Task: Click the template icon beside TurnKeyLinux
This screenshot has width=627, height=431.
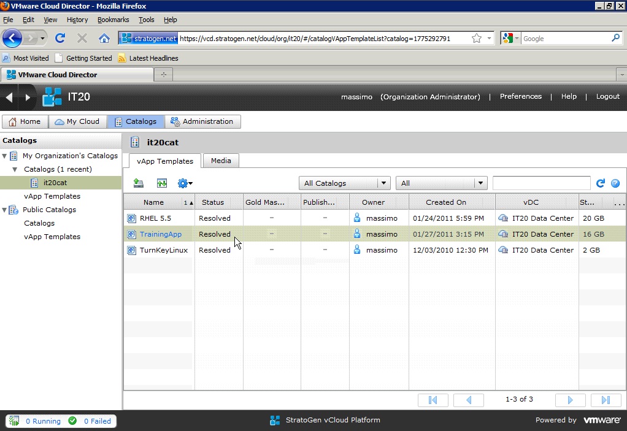Action: (131, 250)
